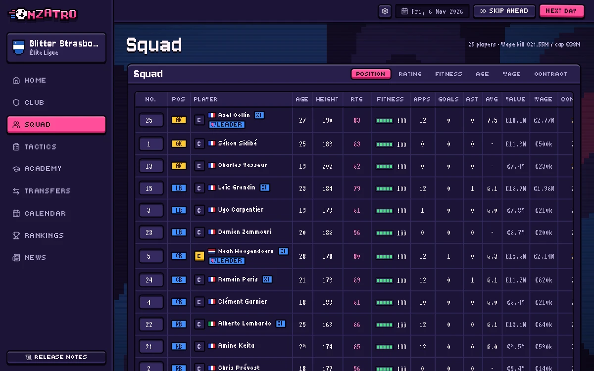Sort squad by Fitness tab
This screenshot has height=371, width=594.
(448, 74)
